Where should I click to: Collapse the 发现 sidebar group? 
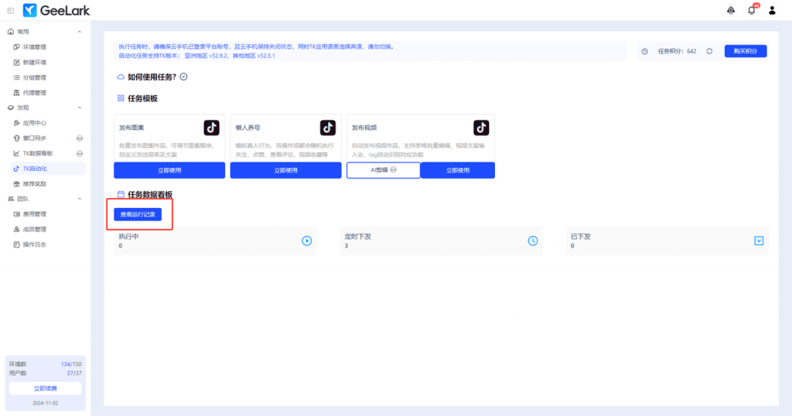(80, 107)
